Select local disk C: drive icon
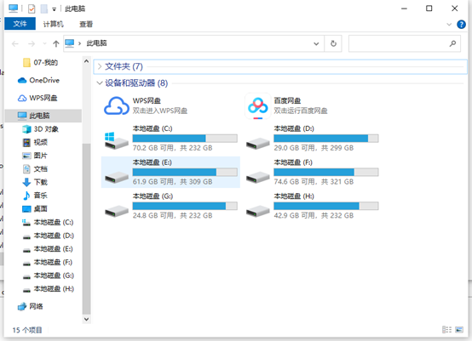Viewport: 472px width, 341px height. (116, 140)
